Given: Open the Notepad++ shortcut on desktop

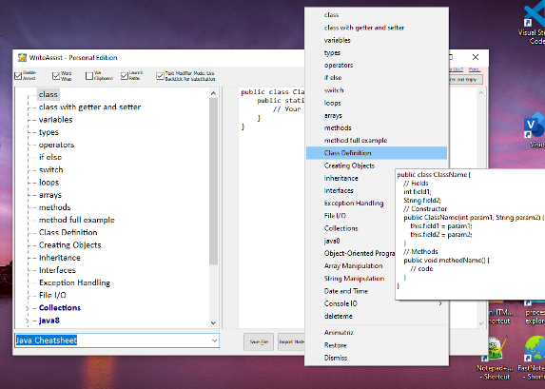Looking at the screenshot, I should coord(494,358).
